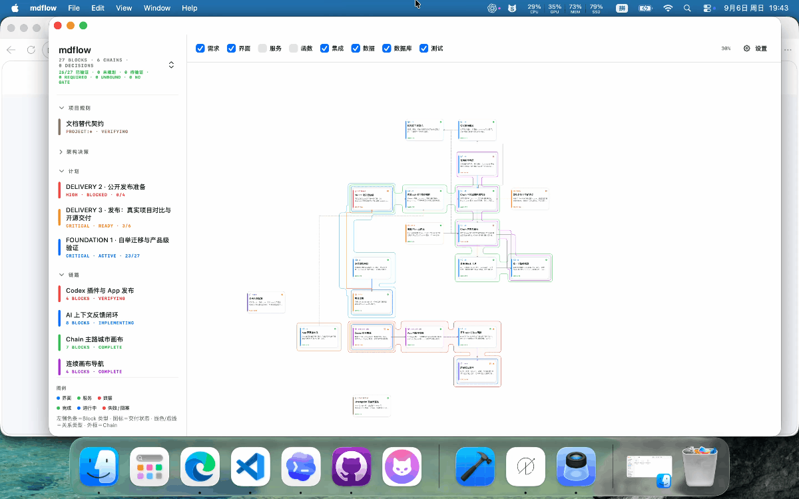Click the ChatGPT menu bar icon
The image size is (799, 499).
pos(493,8)
